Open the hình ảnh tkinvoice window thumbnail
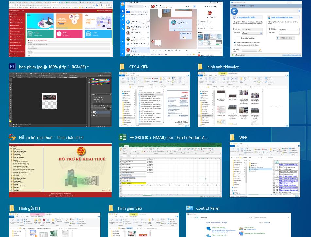311x237 pixels. [x=243, y=99]
